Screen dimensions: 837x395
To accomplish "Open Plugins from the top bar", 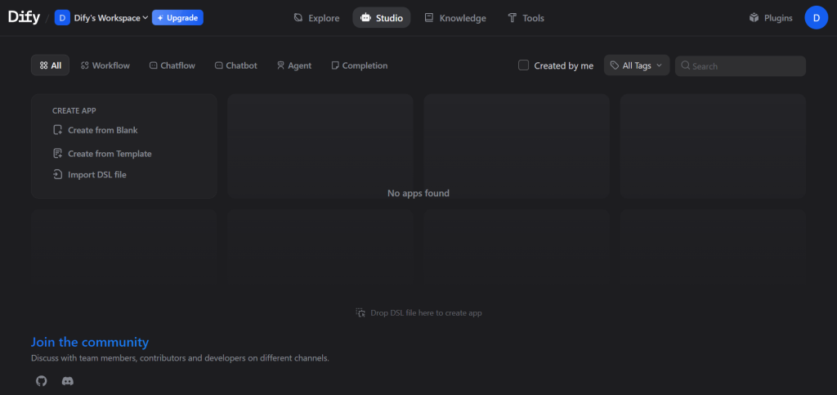I will (770, 18).
